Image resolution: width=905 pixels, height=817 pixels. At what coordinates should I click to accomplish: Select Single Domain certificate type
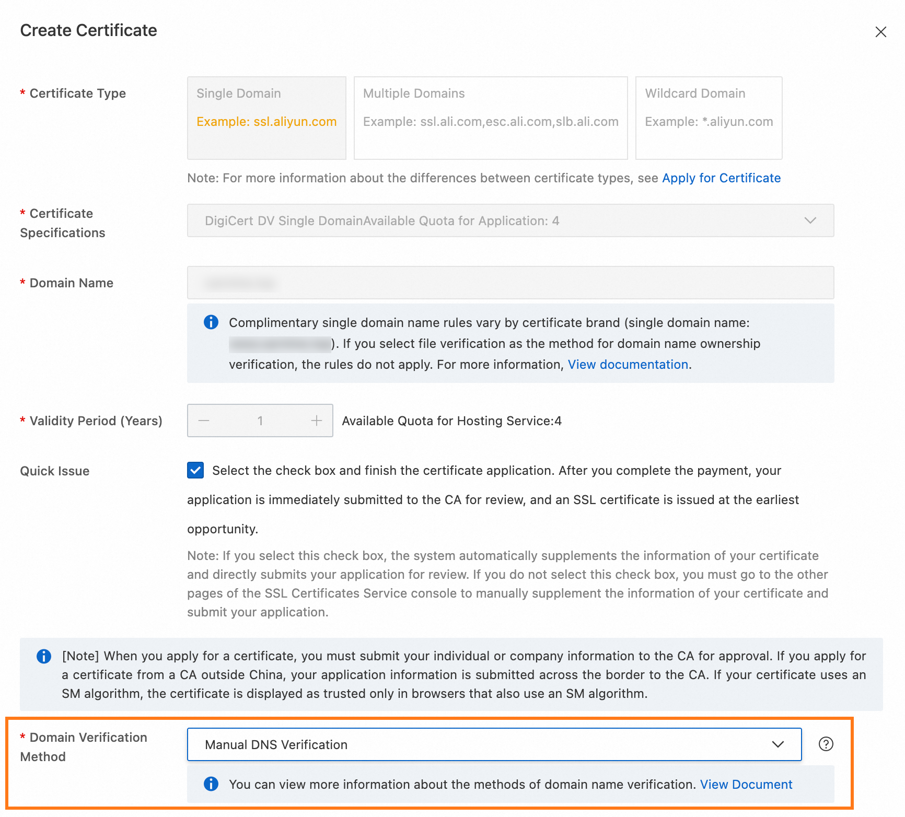(266, 118)
